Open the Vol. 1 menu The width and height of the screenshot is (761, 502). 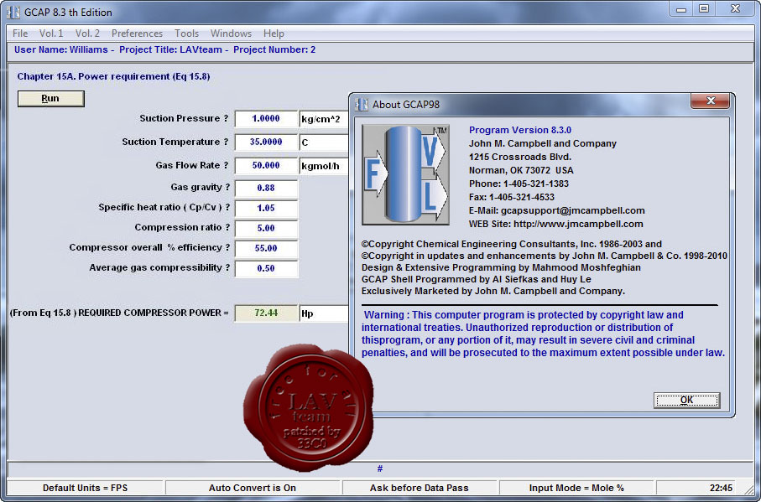pyautogui.click(x=51, y=34)
